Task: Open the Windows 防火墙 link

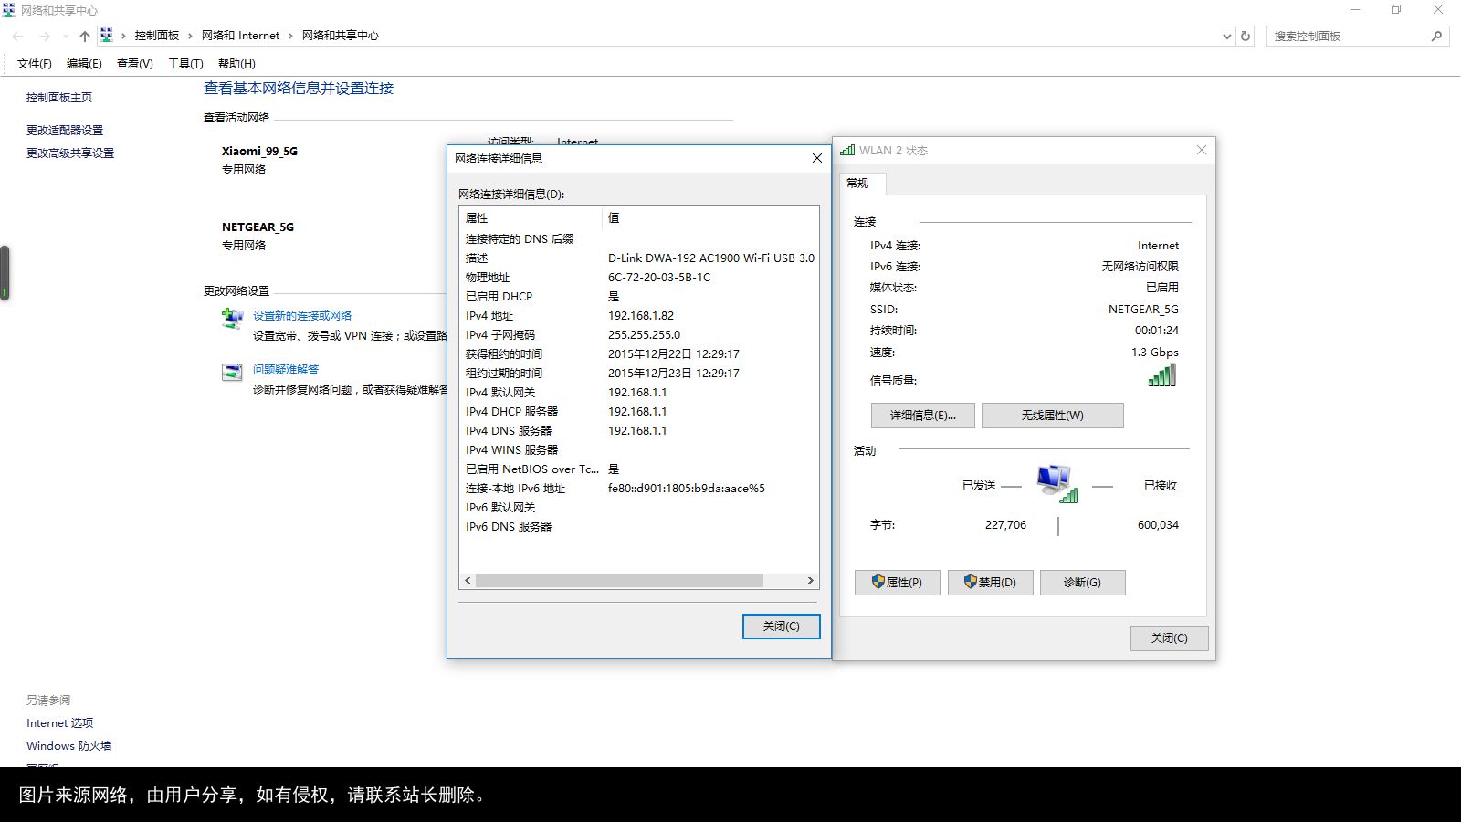Action: [68, 745]
